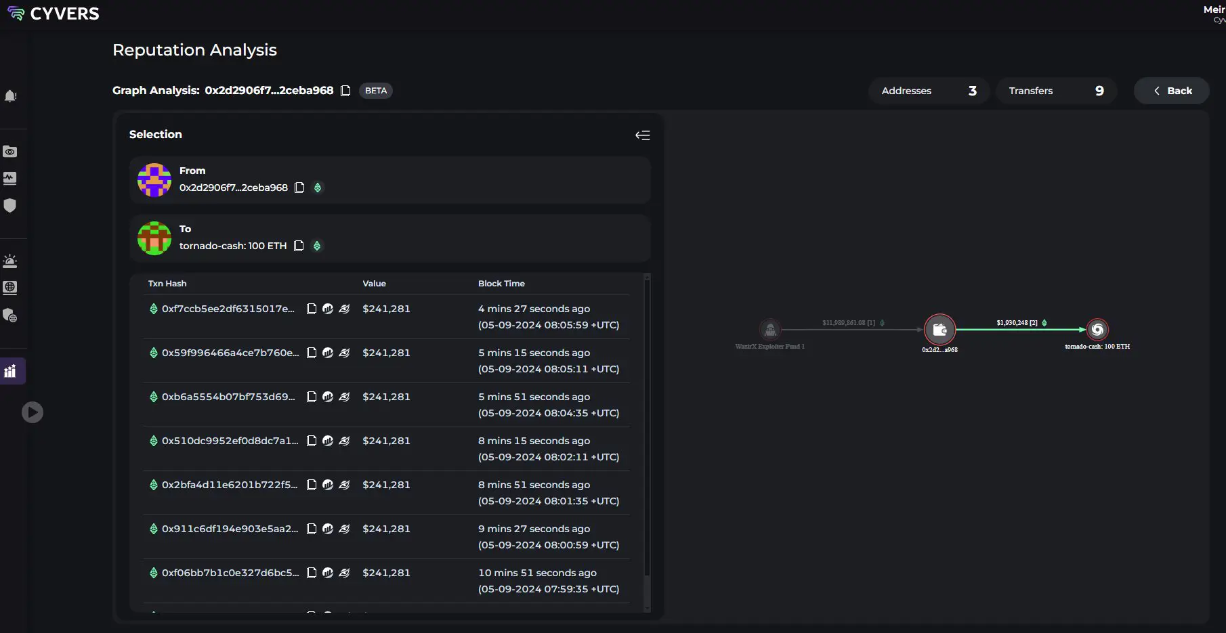Copy txn hash 0xf06bb7b1c0e327d6bc5
The image size is (1226, 633).
pos(312,573)
